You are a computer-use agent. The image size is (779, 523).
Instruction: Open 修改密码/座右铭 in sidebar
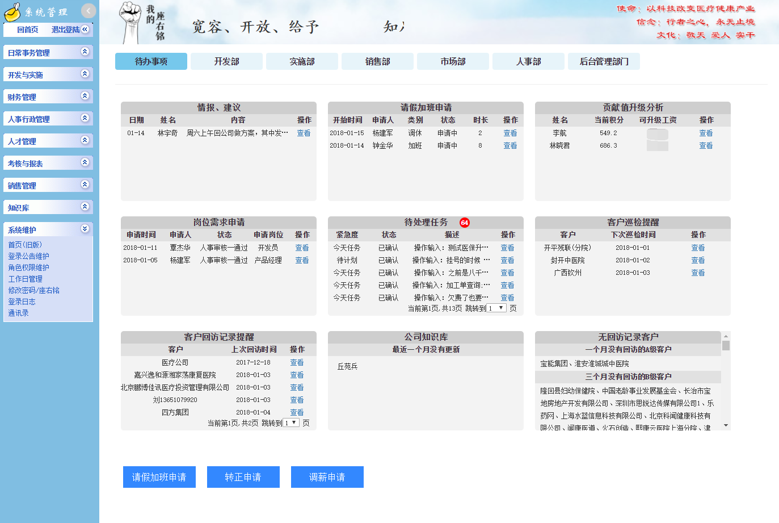click(33, 290)
